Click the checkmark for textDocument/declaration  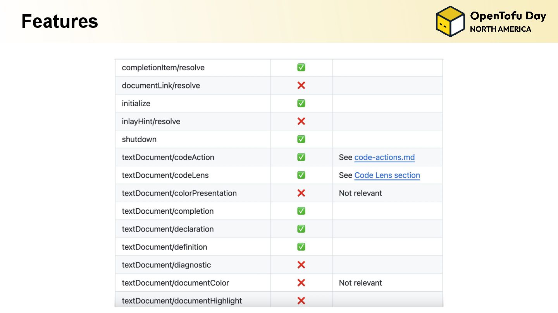pyautogui.click(x=301, y=229)
